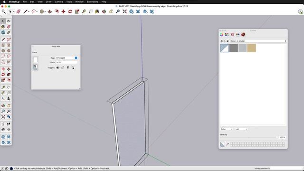The height and width of the screenshot is (171, 304).
Task: Click the Measurements input box
Action: tap(286, 169)
